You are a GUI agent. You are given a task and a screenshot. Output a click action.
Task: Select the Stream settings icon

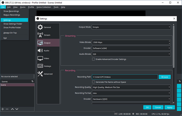coord(40,35)
